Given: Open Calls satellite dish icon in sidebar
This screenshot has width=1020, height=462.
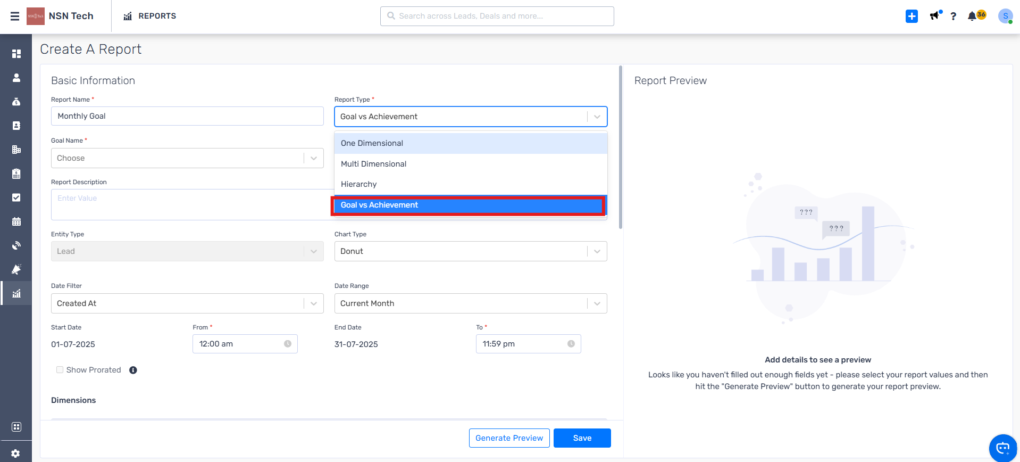Looking at the screenshot, I should pos(16,245).
